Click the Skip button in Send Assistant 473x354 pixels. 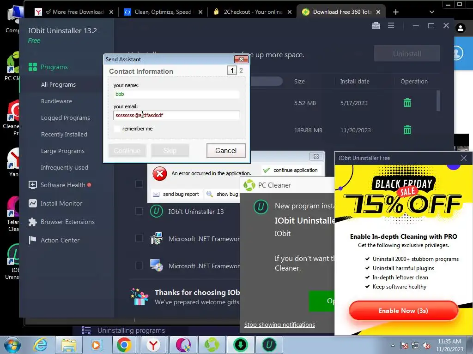tap(170, 151)
